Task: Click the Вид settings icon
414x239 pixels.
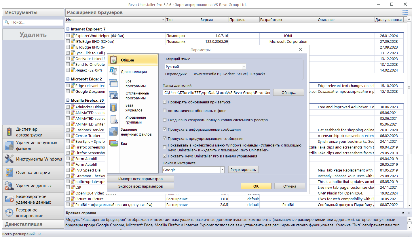Action: (x=113, y=143)
